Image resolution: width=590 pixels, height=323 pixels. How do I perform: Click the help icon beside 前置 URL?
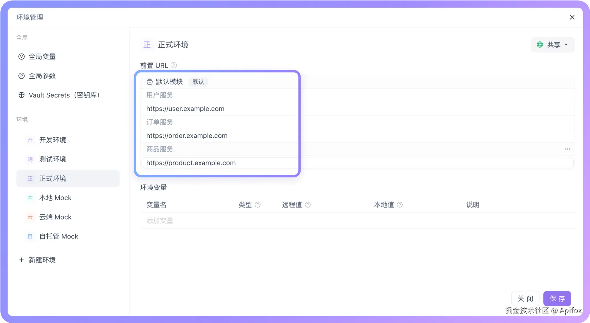tap(174, 65)
